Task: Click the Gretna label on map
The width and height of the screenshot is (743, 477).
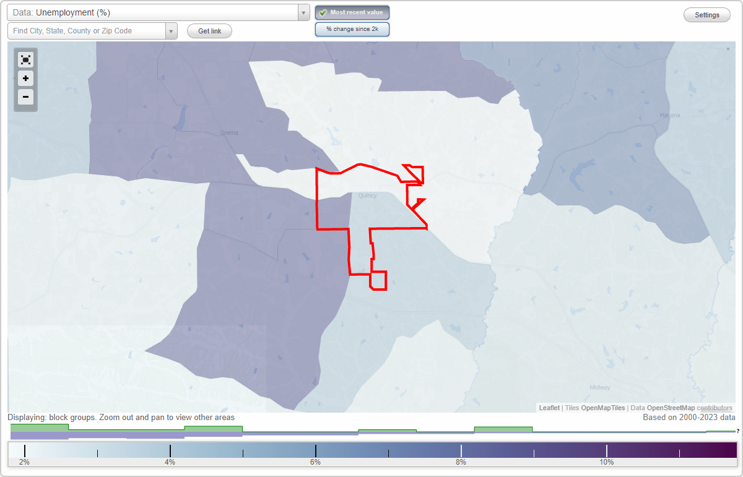Action: point(229,132)
